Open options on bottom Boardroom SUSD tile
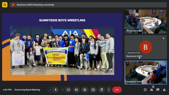 coord(164,64)
